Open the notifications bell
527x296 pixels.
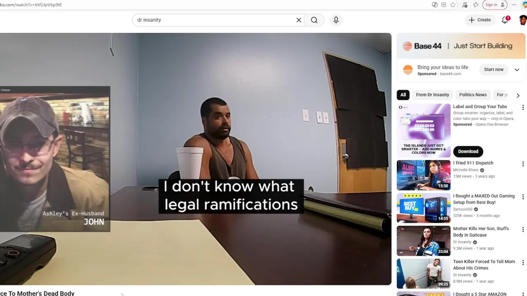coord(505,20)
